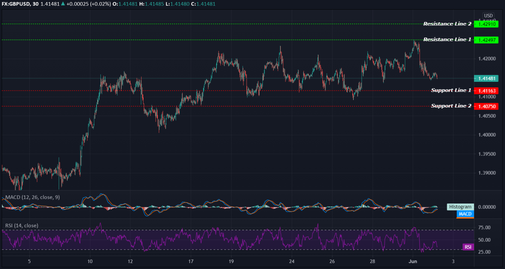The image size is (505, 269).
Task: Click the open value O:1.41481 in header
Action: 125,4
